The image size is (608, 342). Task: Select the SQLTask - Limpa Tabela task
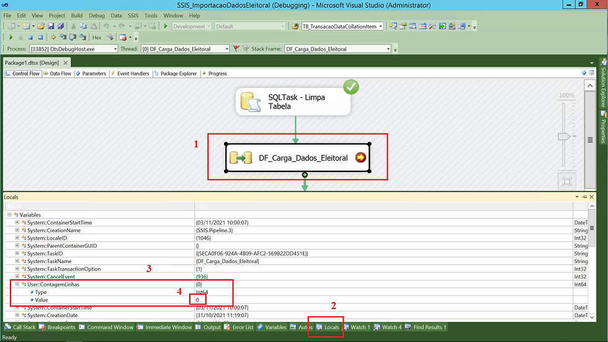(293, 102)
